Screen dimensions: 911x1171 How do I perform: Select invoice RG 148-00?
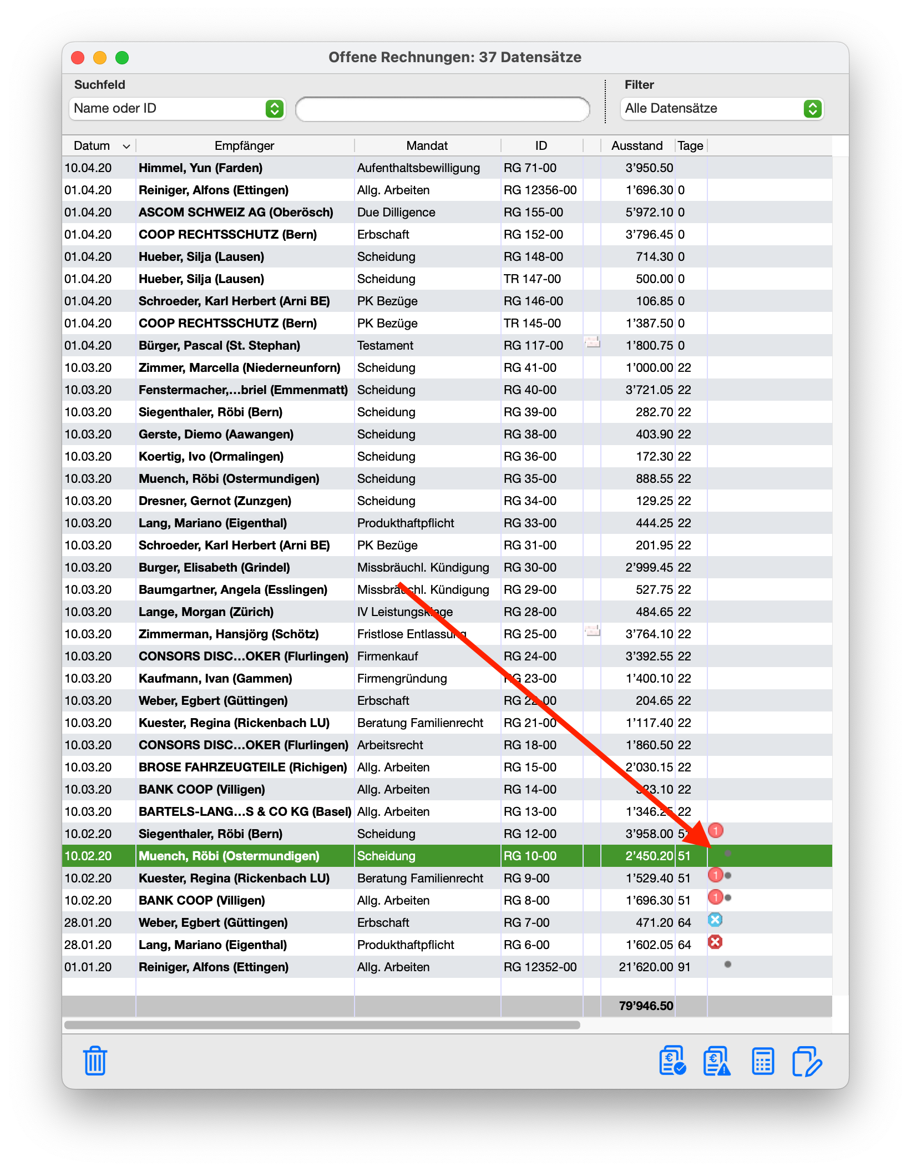click(x=447, y=256)
